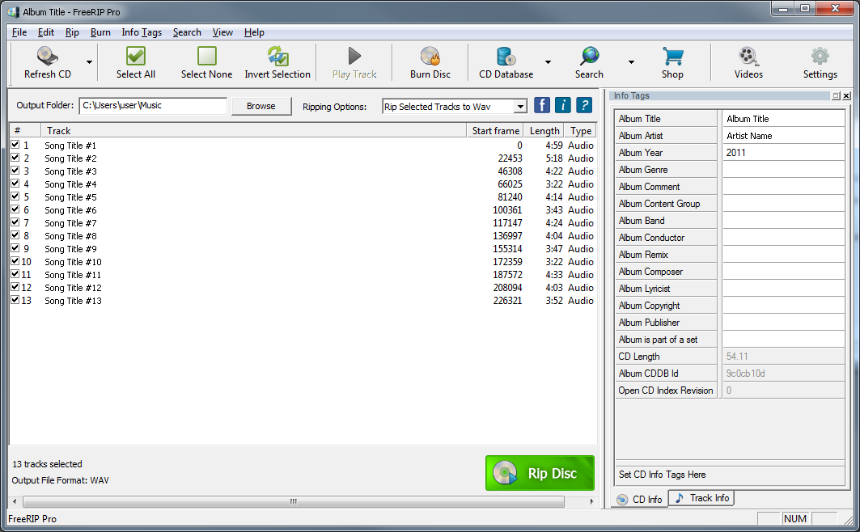Open the CD Database toolbar icon
Image resolution: width=860 pixels, height=532 pixels.
point(506,57)
